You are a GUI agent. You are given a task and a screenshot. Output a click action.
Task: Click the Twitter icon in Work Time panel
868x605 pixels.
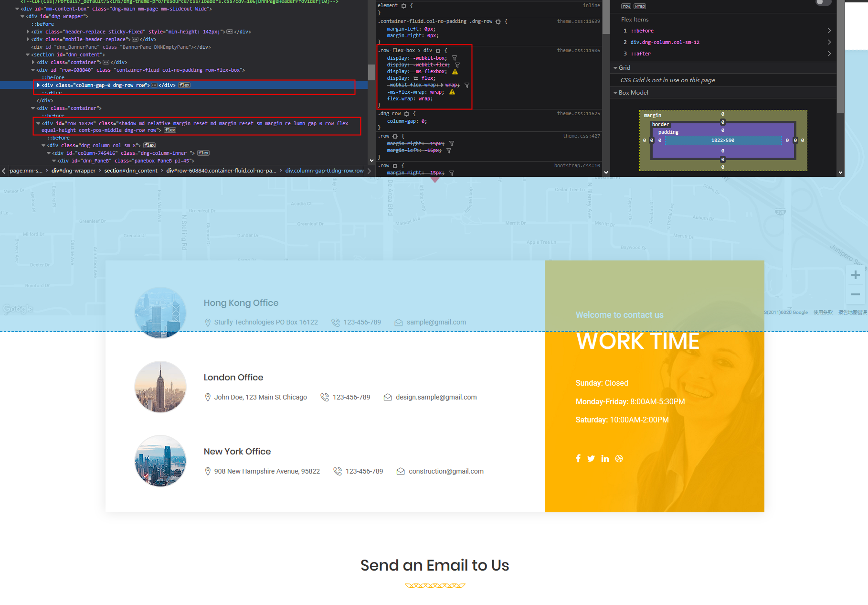(x=591, y=458)
